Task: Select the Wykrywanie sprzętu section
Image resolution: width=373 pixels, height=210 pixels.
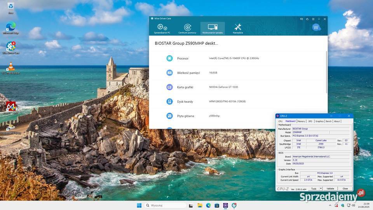Action: [213, 28]
